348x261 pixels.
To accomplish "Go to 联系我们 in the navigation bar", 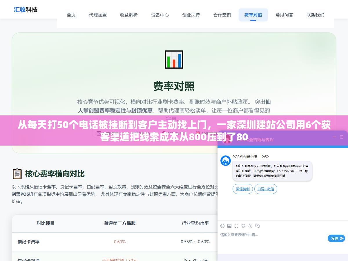I will point(315,15).
